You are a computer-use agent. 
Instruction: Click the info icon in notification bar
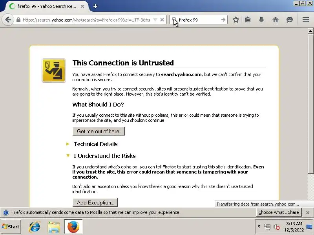coord(6,212)
